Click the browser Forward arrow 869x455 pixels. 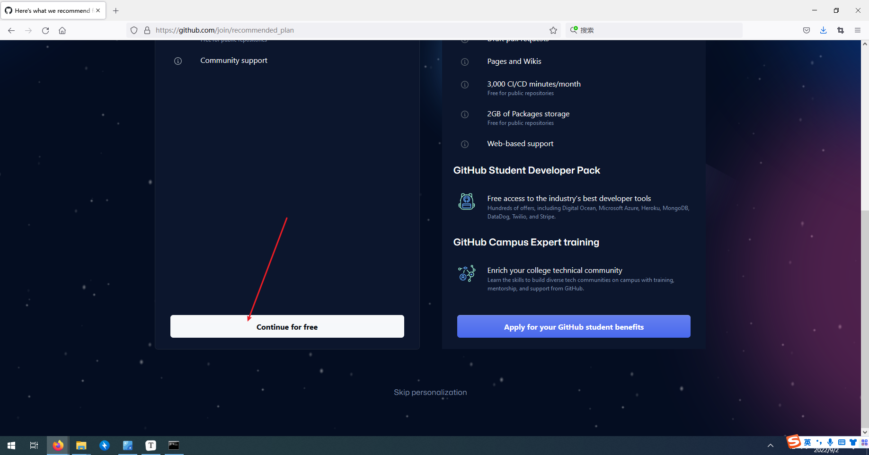28,30
